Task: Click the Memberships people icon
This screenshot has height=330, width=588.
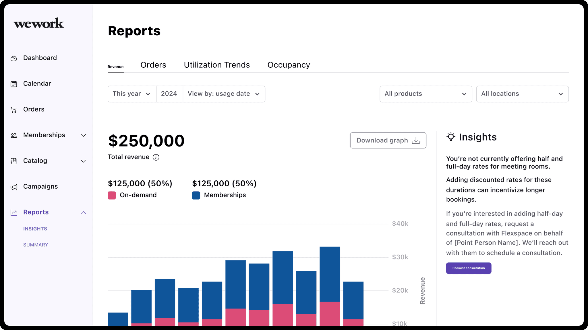Action: 14,135
